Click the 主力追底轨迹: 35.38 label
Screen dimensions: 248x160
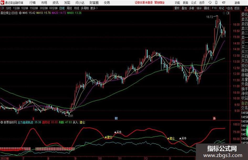(x=29, y=122)
